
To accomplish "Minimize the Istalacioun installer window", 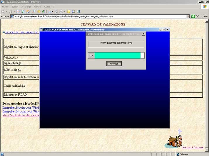I will pyautogui.click(x=160, y=29).
